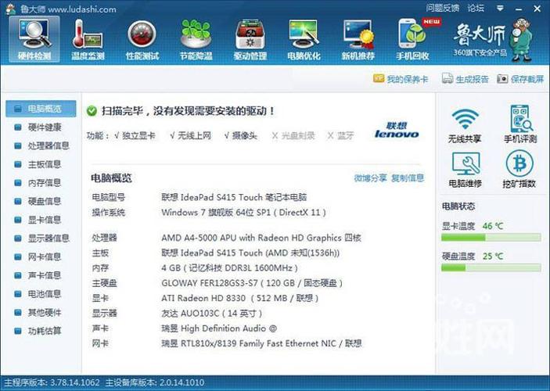Click the 主板 value IdeaPad S415 Touch (AMD
Image resolution: width=550 pixels, height=391 pixels.
point(250,253)
